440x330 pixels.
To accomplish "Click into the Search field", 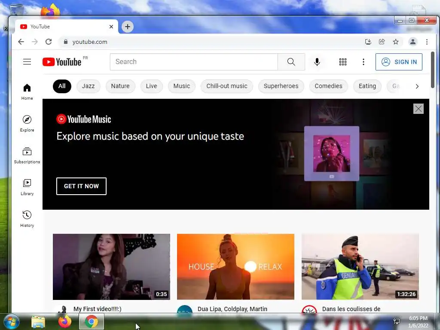I will tap(194, 62).
